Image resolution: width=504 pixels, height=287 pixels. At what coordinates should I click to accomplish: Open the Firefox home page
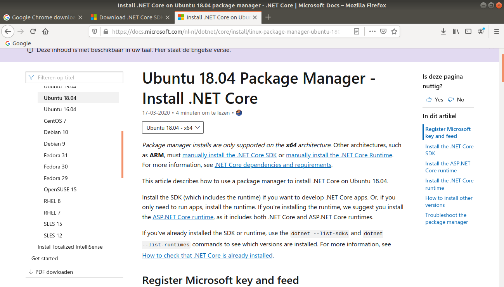point(45,31)
